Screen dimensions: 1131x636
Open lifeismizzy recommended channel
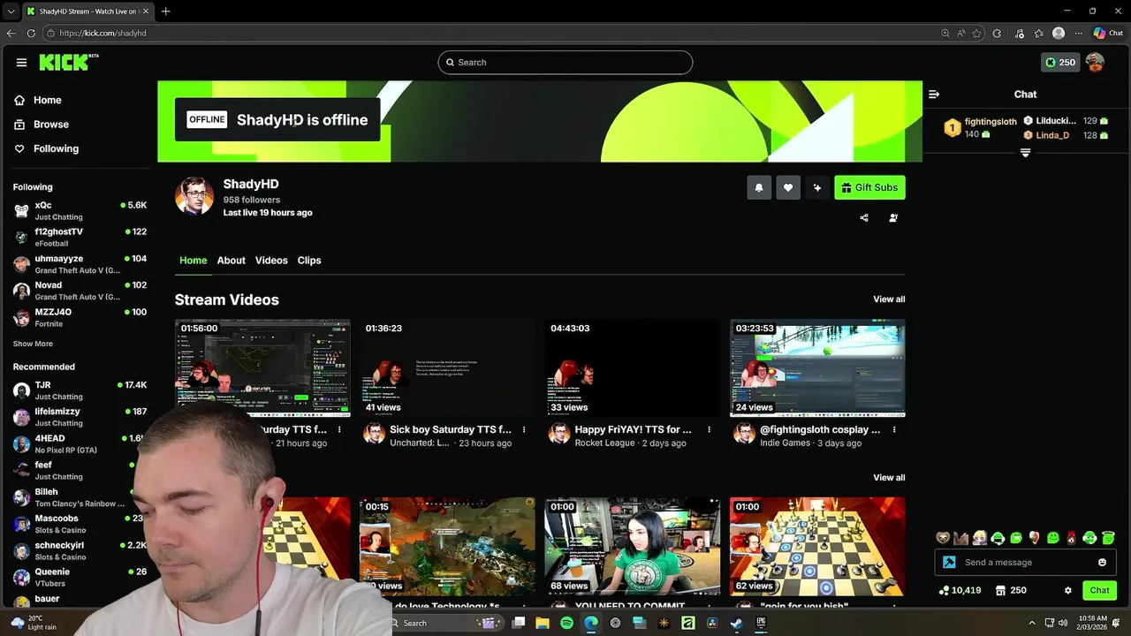(x=80, y=417)
